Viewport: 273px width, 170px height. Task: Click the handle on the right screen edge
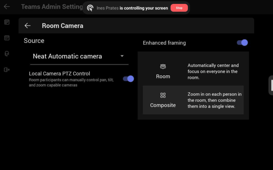pyautogui.click(x=270, y=85)
